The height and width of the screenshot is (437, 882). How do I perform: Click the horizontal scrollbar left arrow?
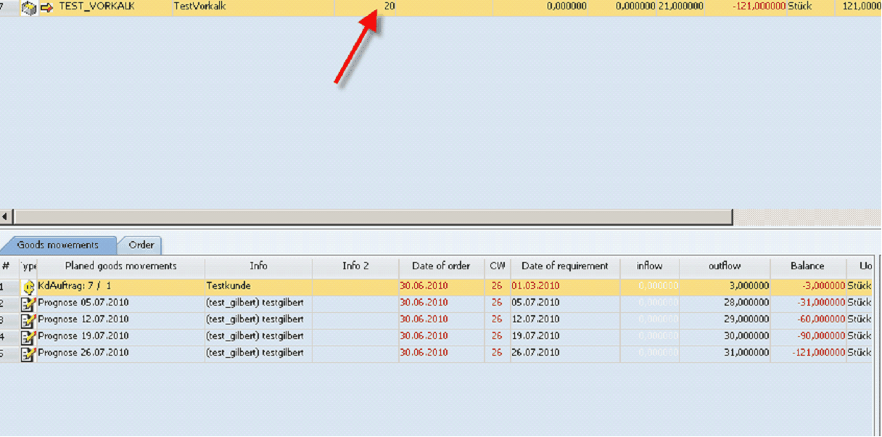[x=6, y=217]
